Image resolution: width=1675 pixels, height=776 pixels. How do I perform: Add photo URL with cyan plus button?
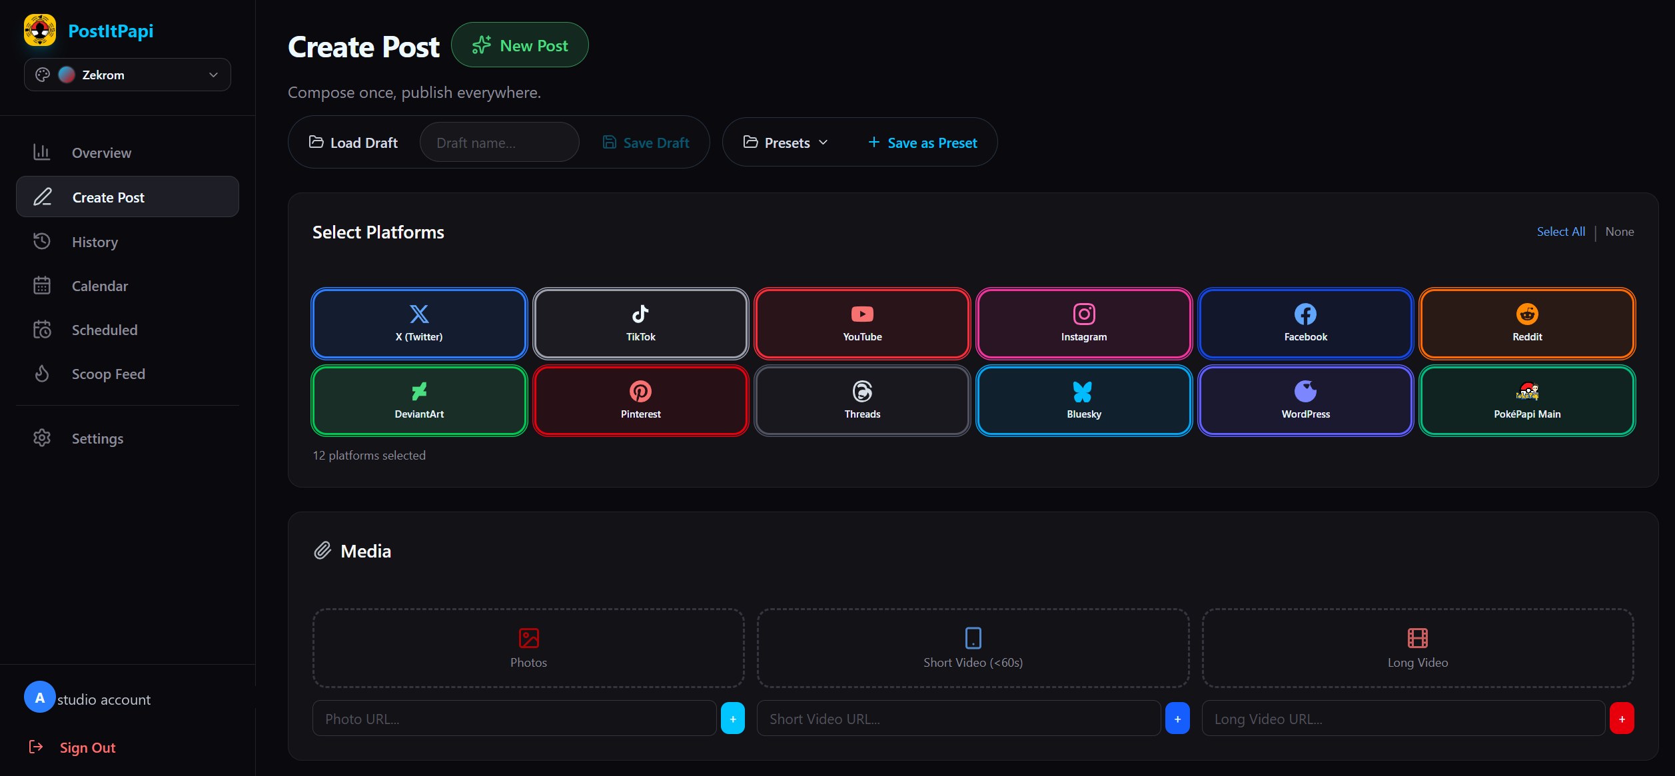pyautogui.click(x=733, y=719)
